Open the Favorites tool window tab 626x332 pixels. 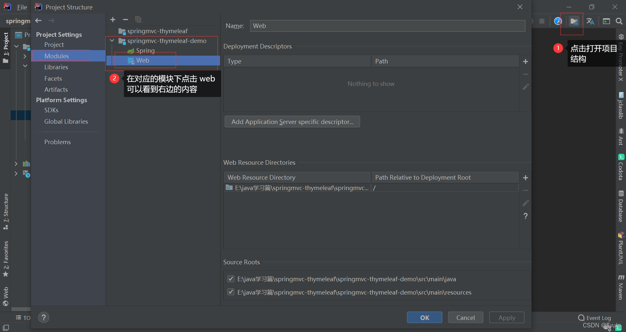click(x=6, y=259)
